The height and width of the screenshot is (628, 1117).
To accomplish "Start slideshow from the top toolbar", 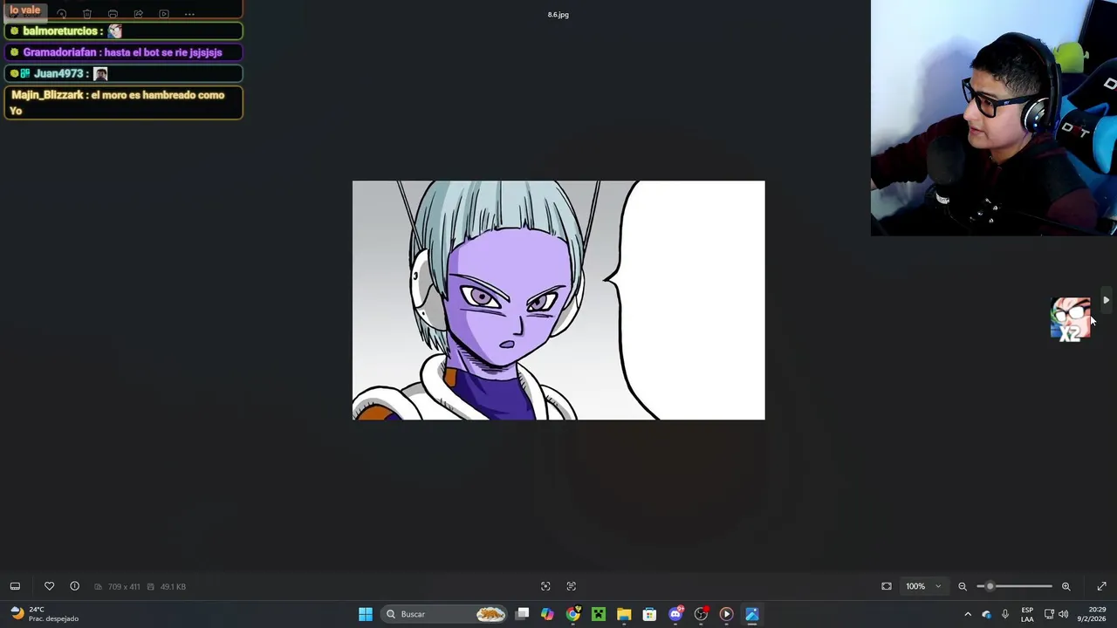I will pyautogui.click(x=164, y=14).
